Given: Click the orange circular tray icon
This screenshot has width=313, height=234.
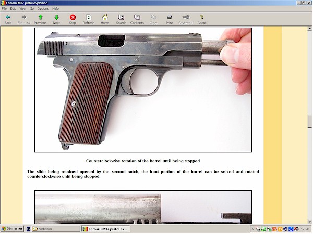Looking at the screenshot, I should [x=280, y=229].
